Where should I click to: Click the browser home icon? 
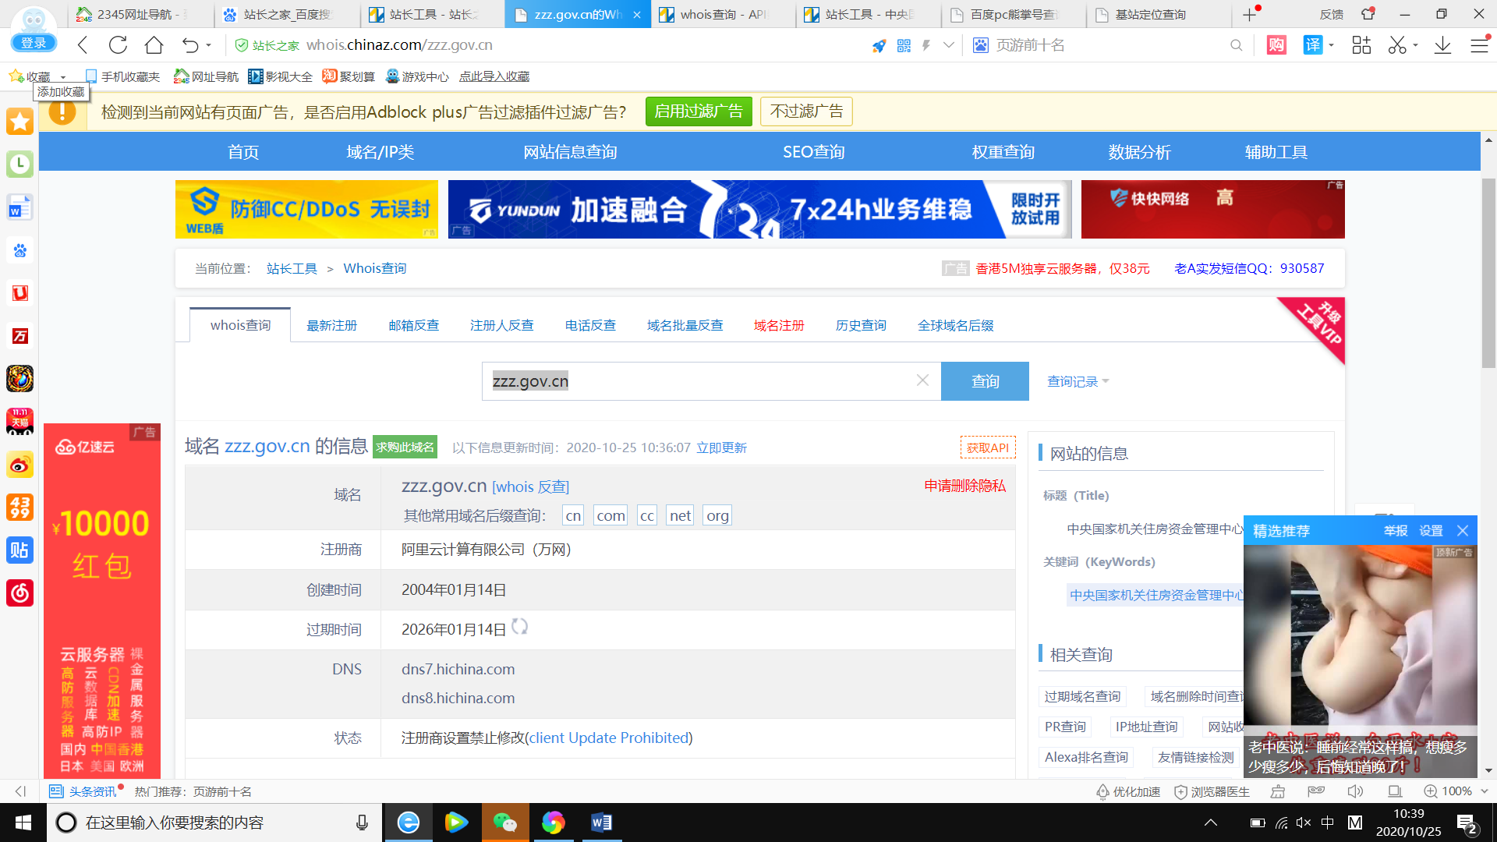pyautogui.click(x=154, y=45)
